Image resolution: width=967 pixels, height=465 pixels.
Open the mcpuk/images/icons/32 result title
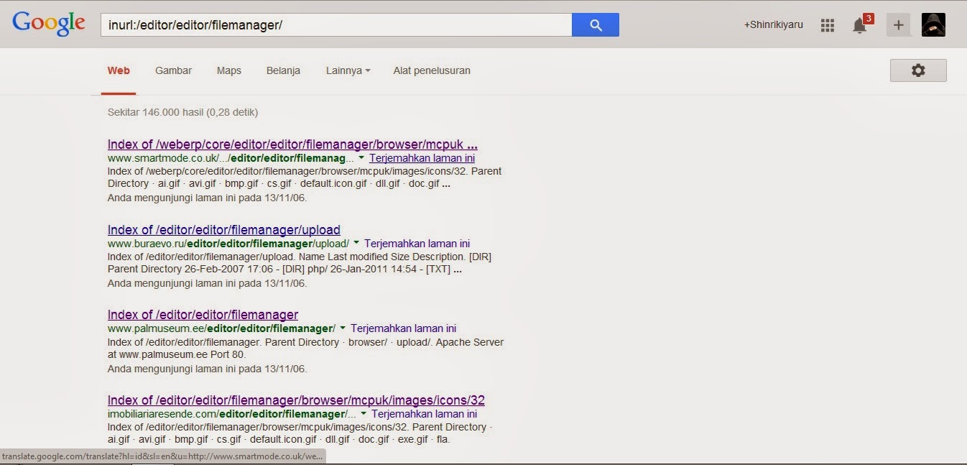point(296,400)
